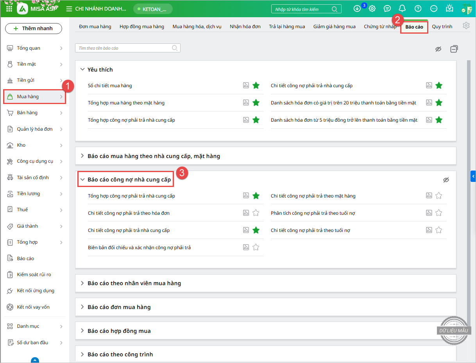Favorite the Chi tiết công nợ phải trả theo hóa đơn star

(256, 213)
